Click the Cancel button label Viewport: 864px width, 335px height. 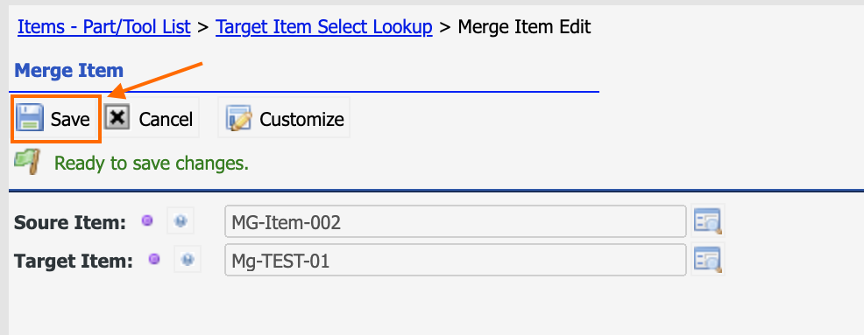click(166, 119)
